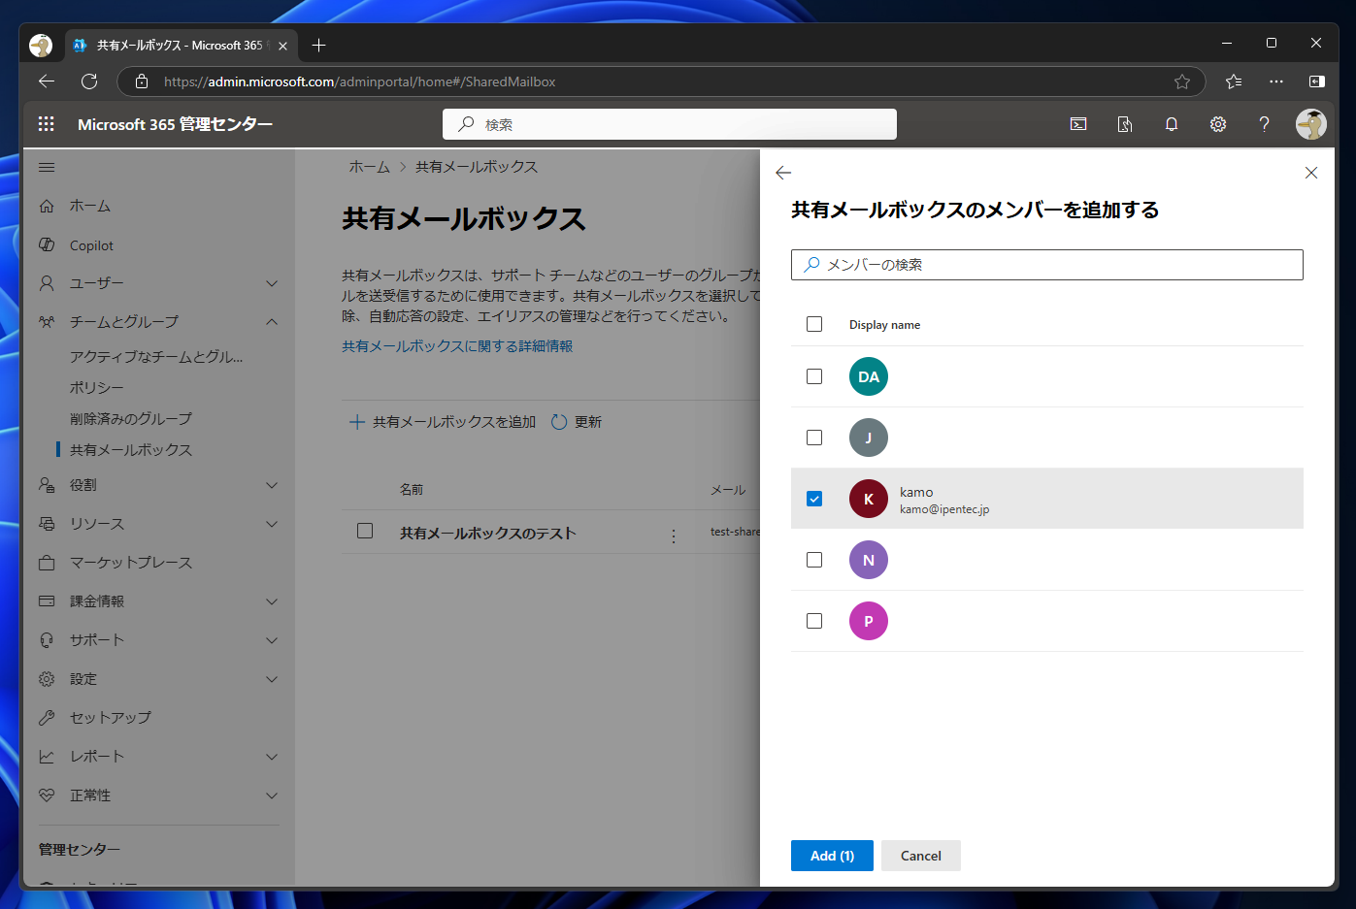Check the Display name select-all checkbox
1356x909 pixels.
[814, 323]
